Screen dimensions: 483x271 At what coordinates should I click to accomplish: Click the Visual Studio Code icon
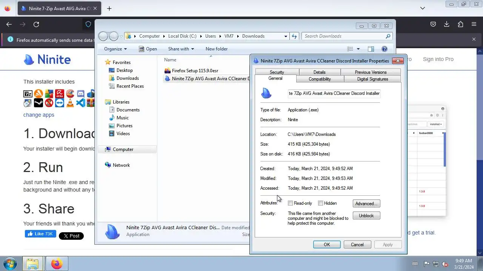[81, 103]
